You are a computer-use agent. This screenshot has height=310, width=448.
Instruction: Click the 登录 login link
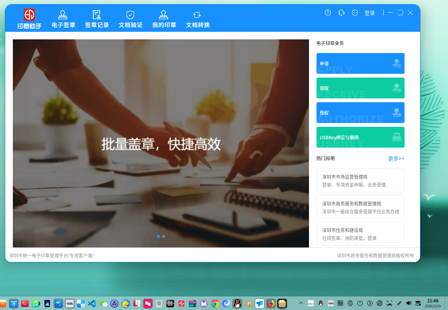click(370, 12)
